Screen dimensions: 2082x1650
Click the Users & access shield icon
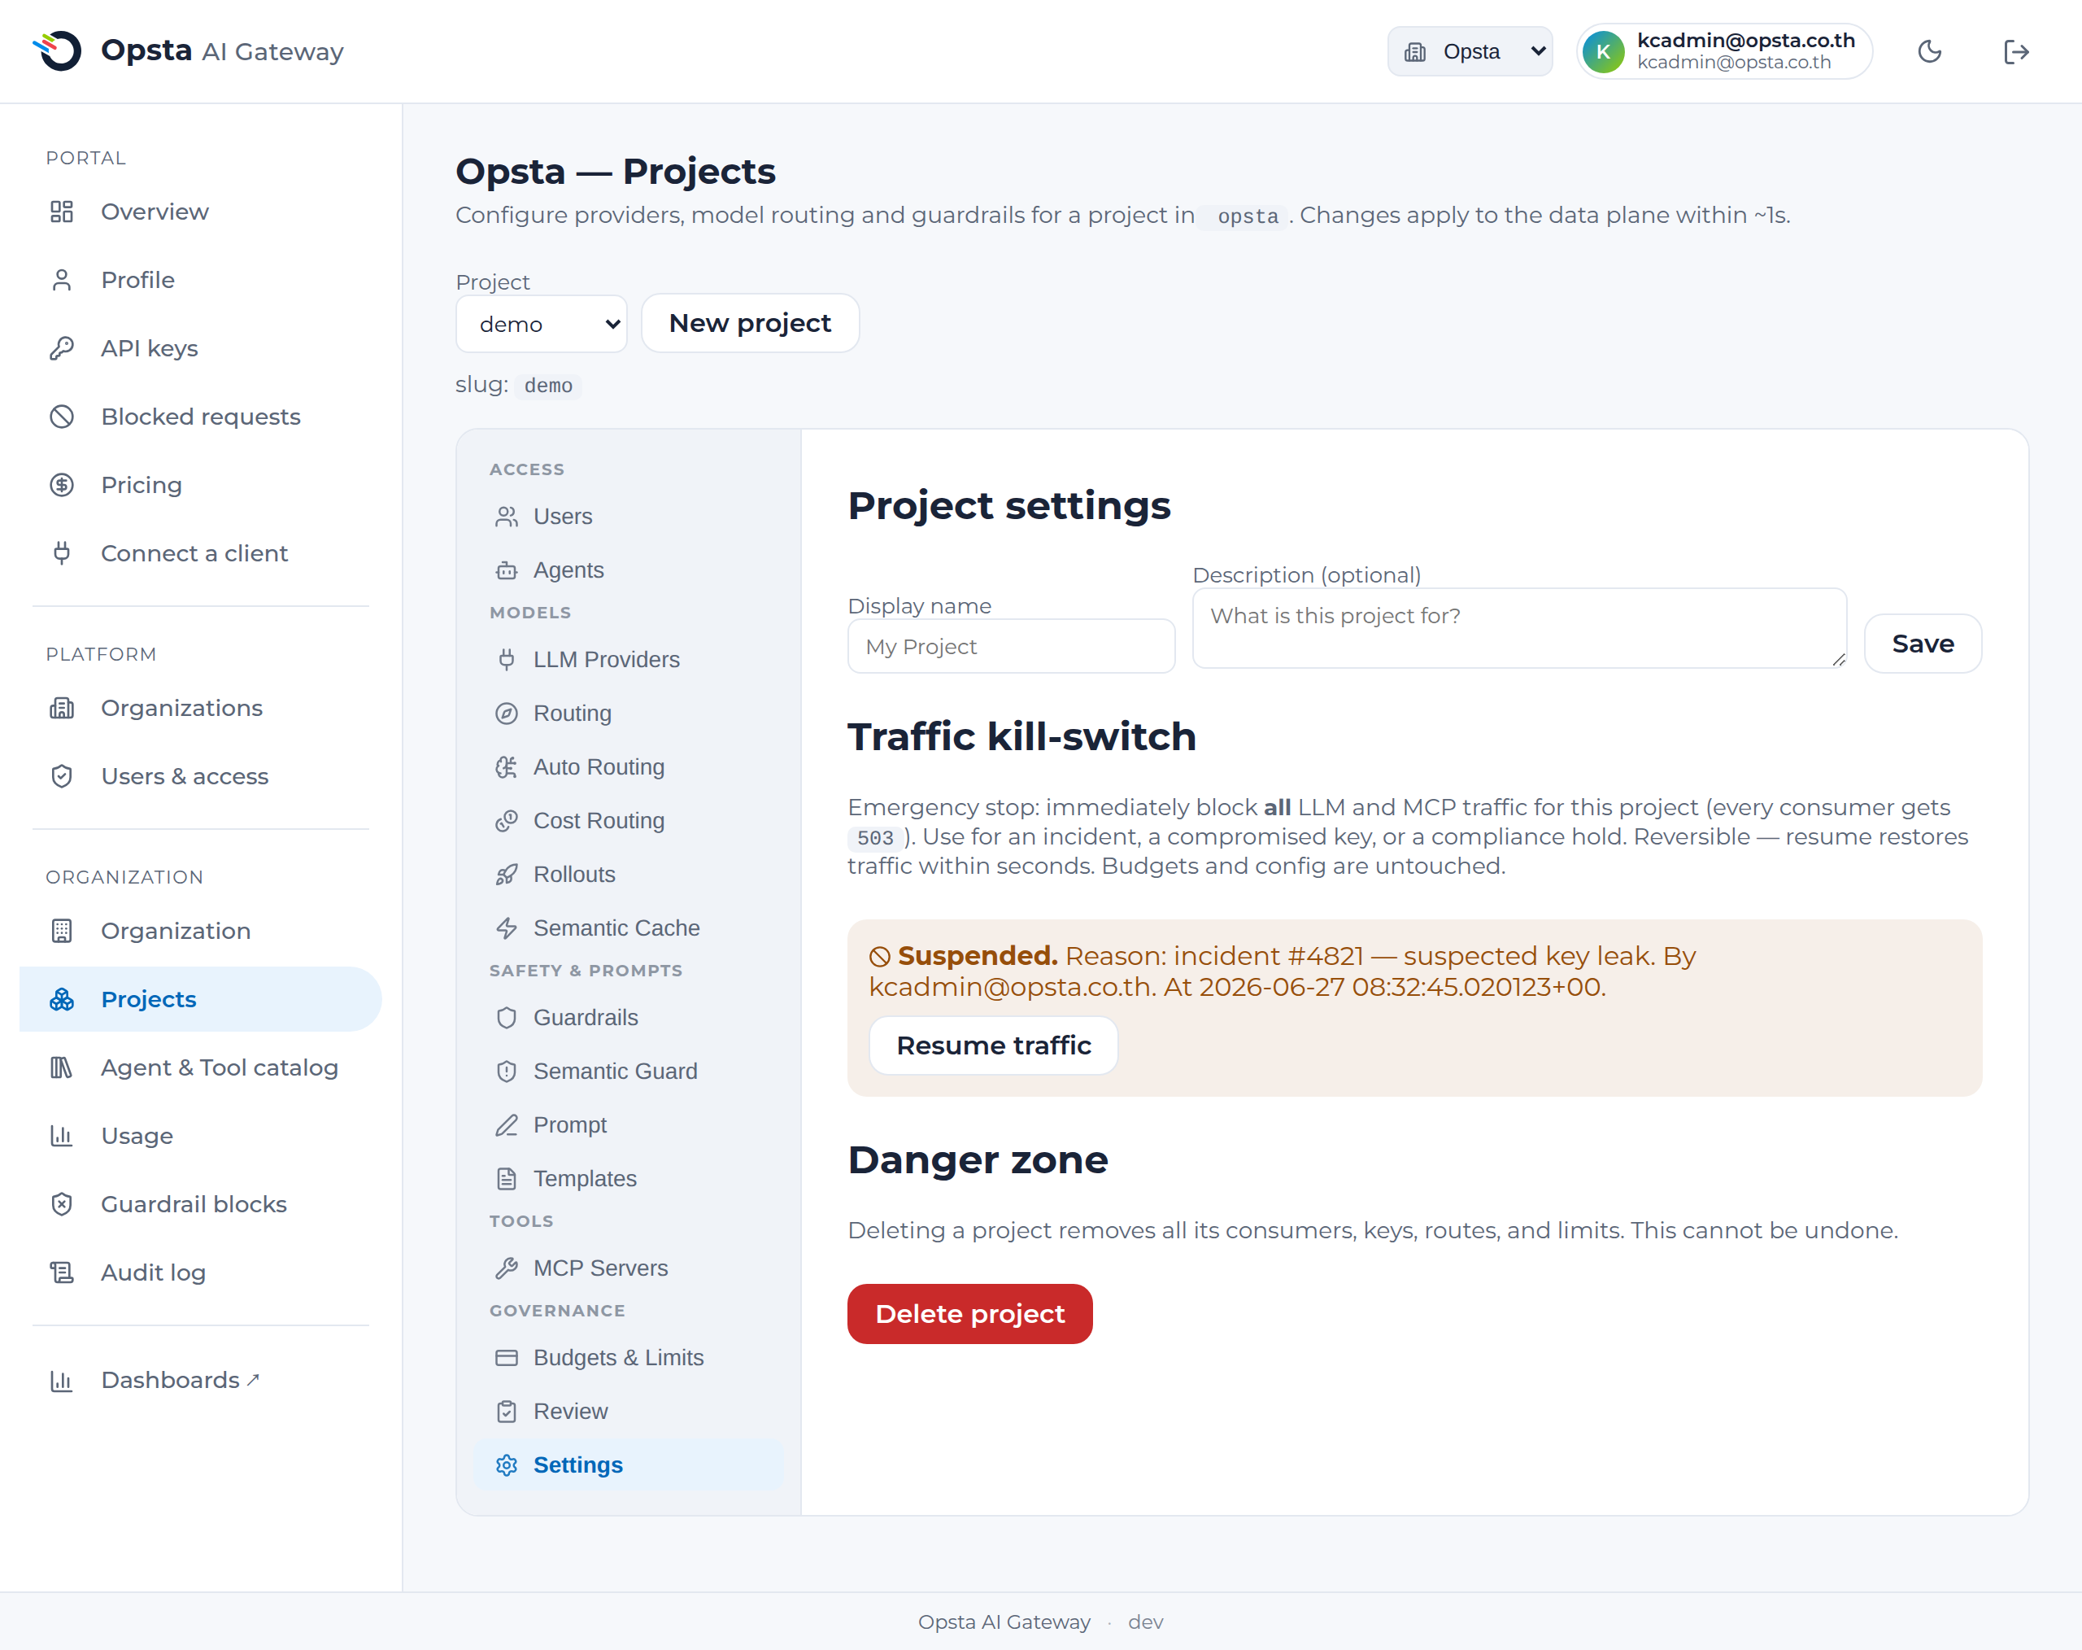tap(62, 777)
